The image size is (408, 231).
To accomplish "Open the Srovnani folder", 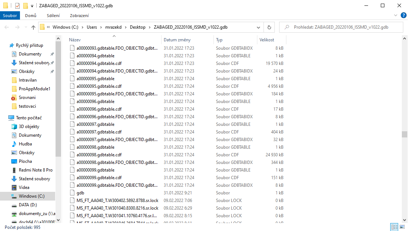I will point(27,98).
